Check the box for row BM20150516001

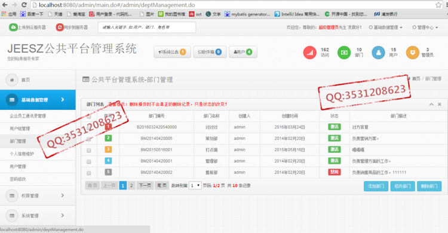[x=89, y=150]
